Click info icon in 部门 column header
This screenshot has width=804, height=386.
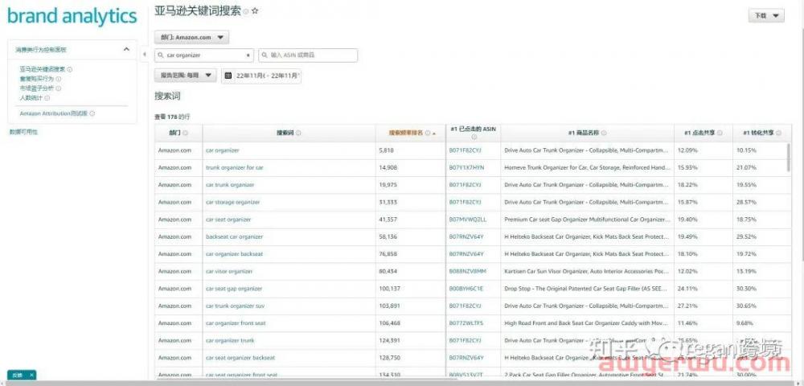[185, 133]
